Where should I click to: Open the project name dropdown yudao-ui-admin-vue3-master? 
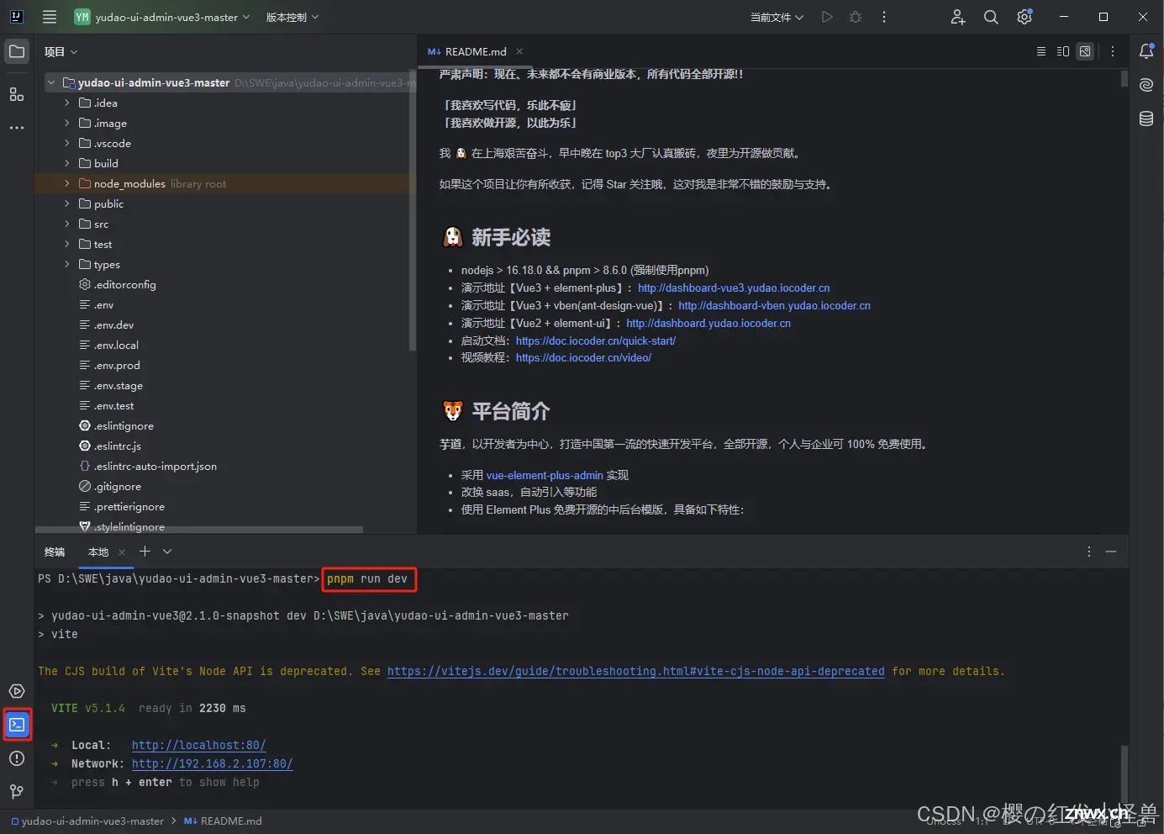click(162, 17)
